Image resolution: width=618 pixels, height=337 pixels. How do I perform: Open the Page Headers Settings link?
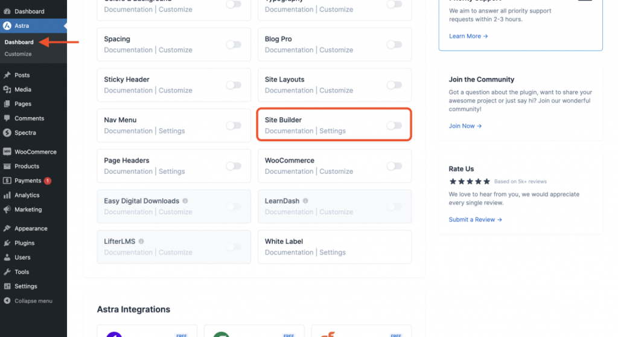171,172
